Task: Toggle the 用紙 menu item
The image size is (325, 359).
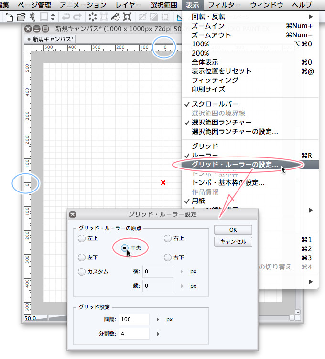Action: [250, 201]
